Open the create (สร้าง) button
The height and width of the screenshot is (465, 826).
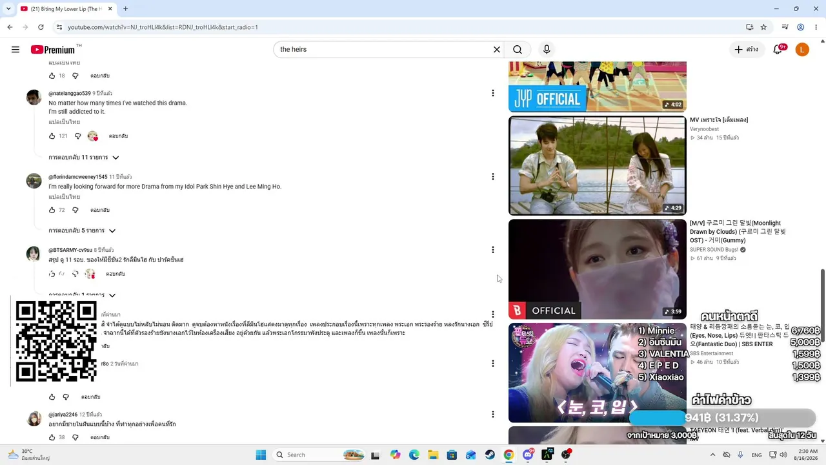747,50
